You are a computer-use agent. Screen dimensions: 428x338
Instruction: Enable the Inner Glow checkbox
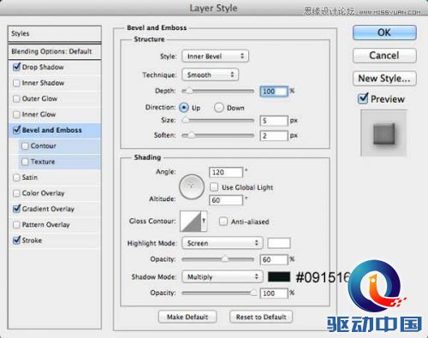pyautogui.click(x=16, y=115)
